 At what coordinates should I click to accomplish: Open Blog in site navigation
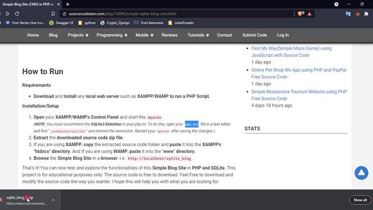(x=53, y=35)
